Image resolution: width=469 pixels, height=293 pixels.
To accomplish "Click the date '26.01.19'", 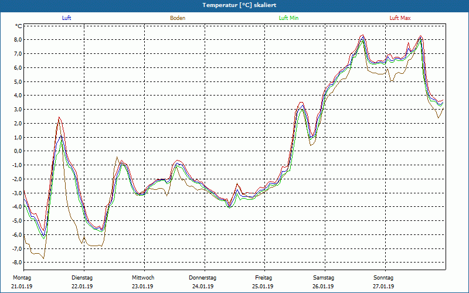I will pyautogui.click(x=323, y=287).
